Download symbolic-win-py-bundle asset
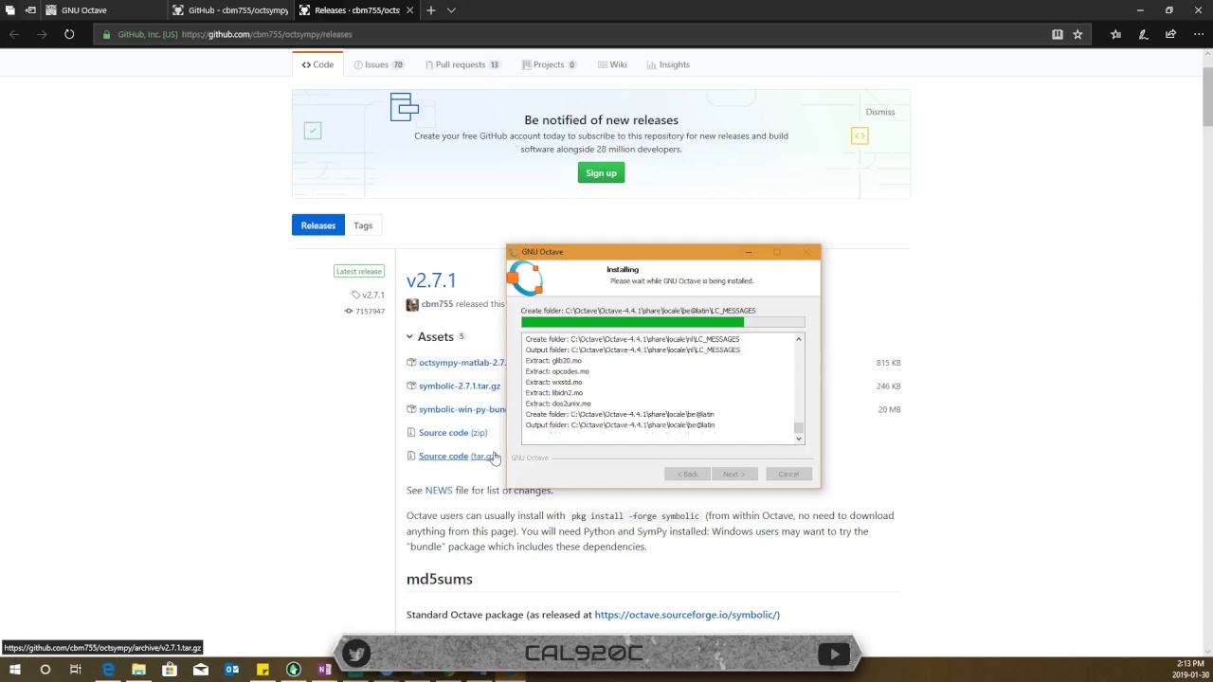 coord(462,409)
